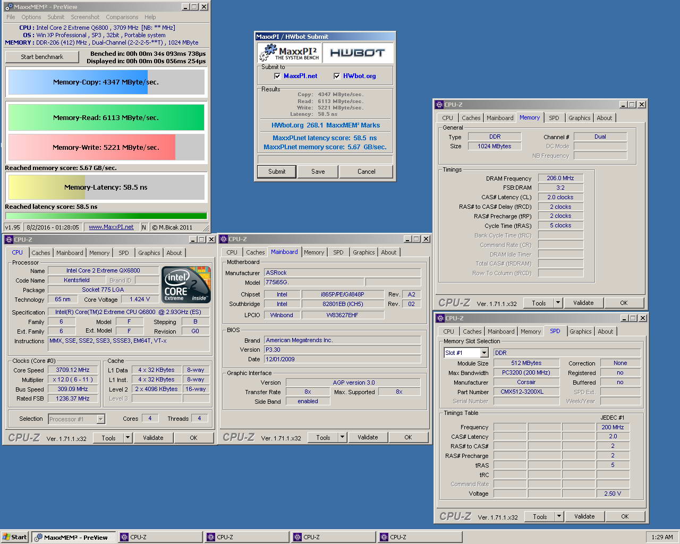The width and height of the screenshot is (680, 544).
Task: Click the Memory-Copy result bar
Action: click(x=106, y=82)
